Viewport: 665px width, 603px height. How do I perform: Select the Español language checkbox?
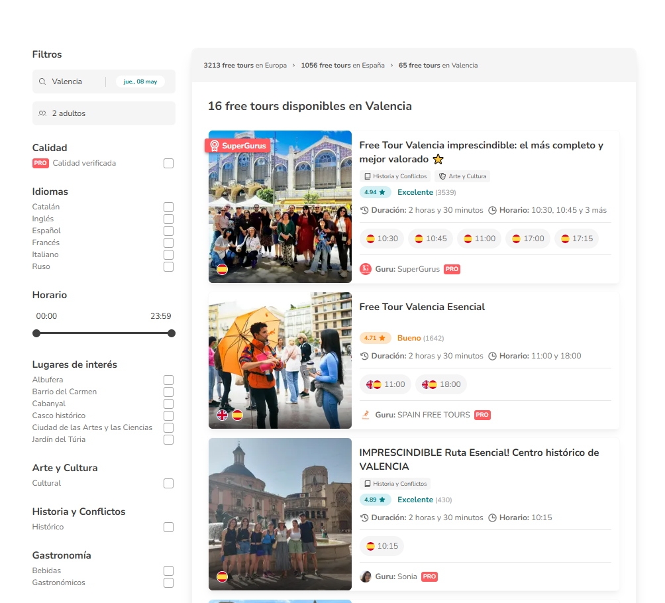(168, 231)
